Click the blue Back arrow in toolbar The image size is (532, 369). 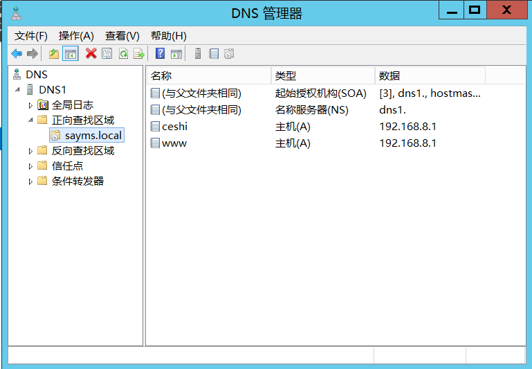pyautogui.click(x=17, y=53)
